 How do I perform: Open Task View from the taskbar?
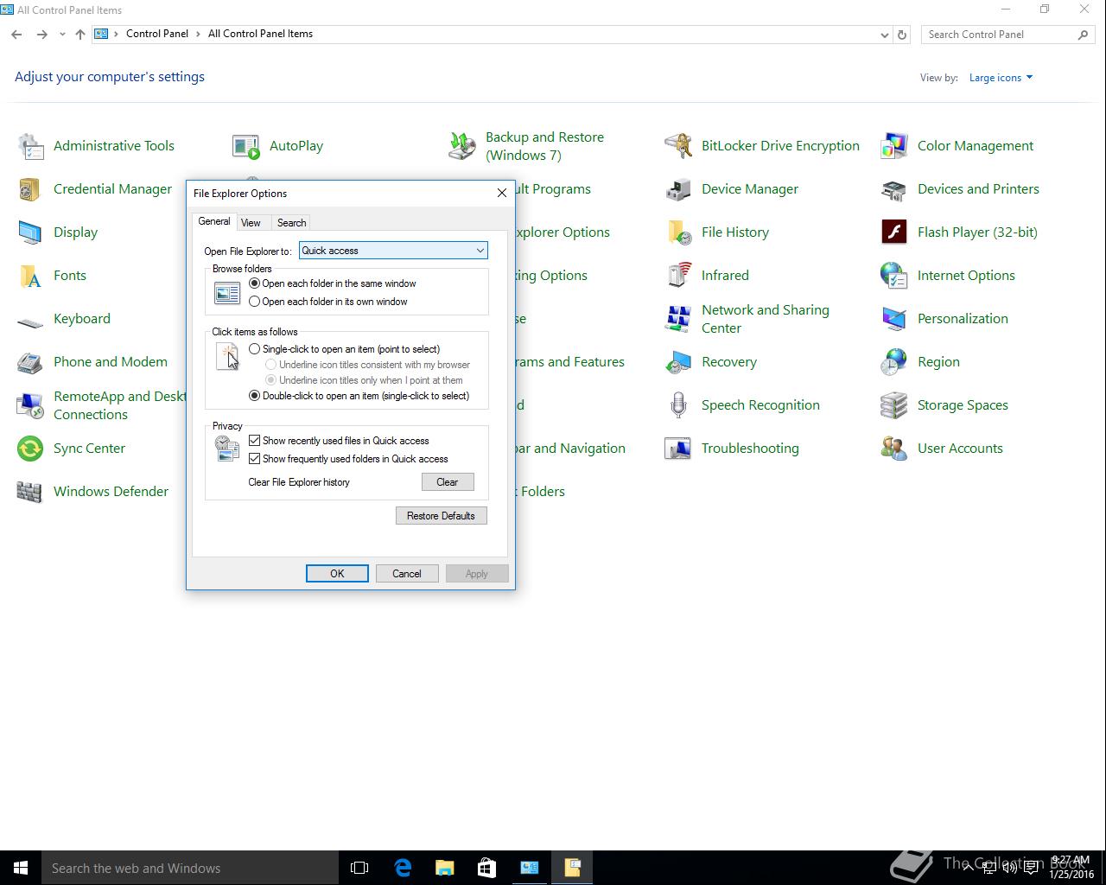click(x=359, y=868)
